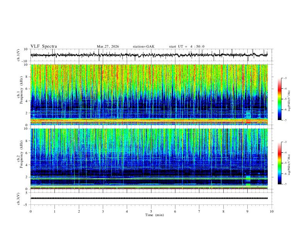This screenshot has height=237, width=306.
Task: Click the ch.1 colorbar "log(PSD)(V²/Hz)" label
Action: [x=289, y=101]
